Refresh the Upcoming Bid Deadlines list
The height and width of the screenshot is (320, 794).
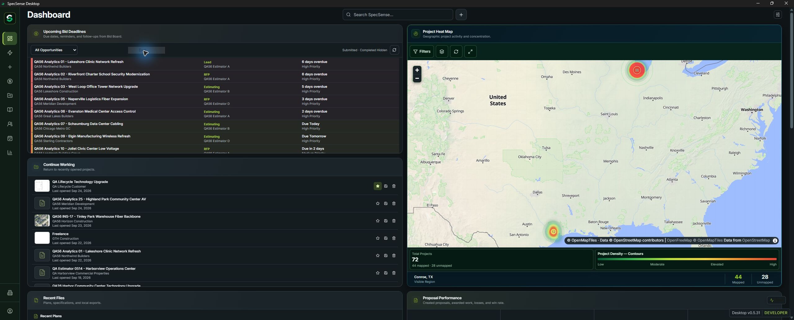[x=394, y=50]
